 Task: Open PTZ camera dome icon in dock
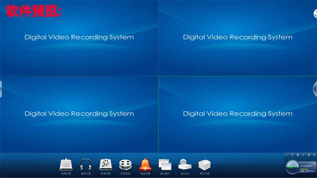[185, 165]
